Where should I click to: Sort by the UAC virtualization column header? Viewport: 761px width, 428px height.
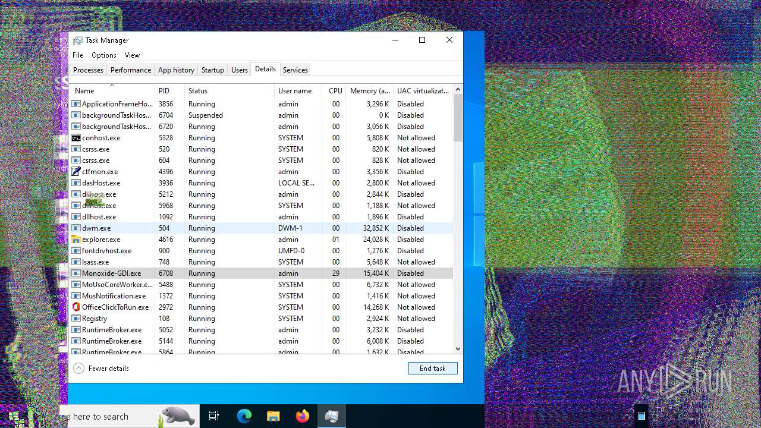pyautogui.click(x=423, y=91)
